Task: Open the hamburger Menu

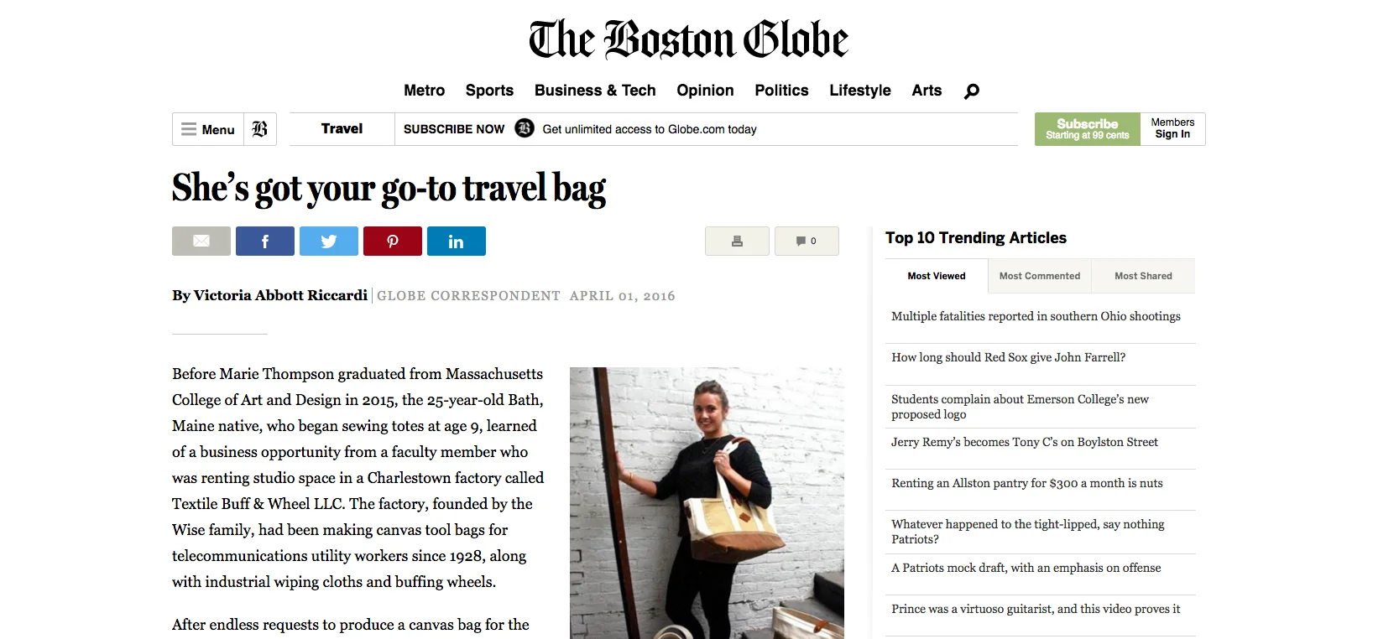Action: point(208,129)
